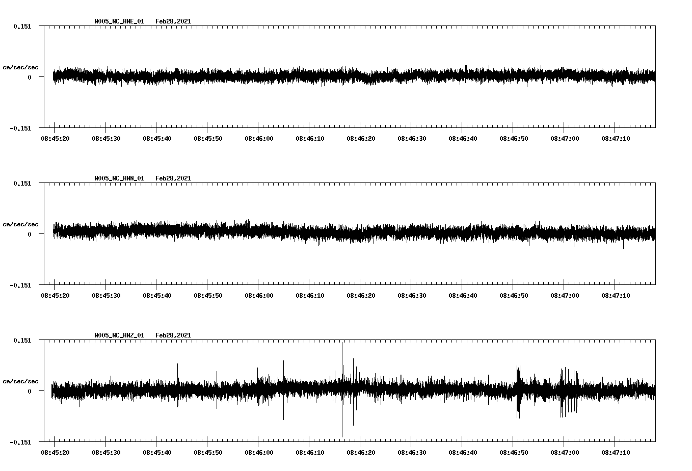Click the N005_NC_HNZ_01 channel label

(x=118, y=335)
